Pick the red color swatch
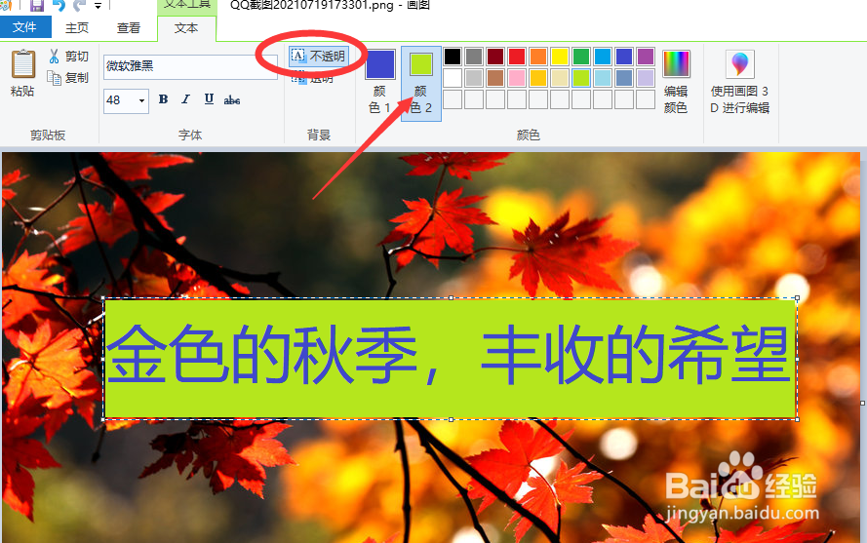 517,57
